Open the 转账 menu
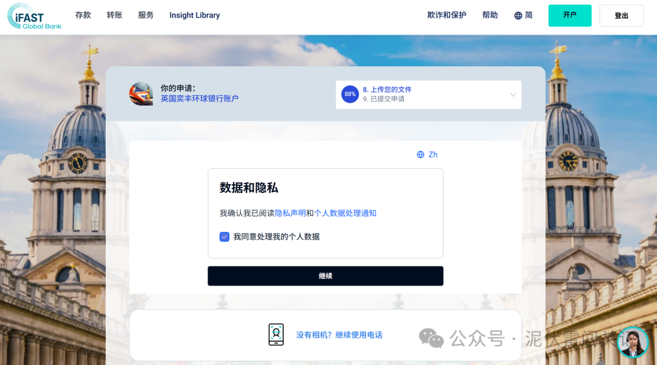 click(114, 15)
